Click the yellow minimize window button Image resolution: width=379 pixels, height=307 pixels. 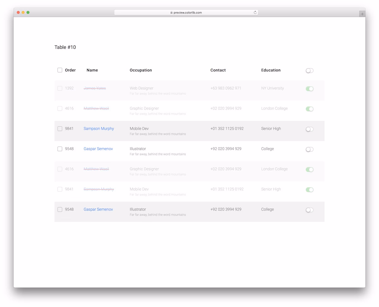pos(23,12)
